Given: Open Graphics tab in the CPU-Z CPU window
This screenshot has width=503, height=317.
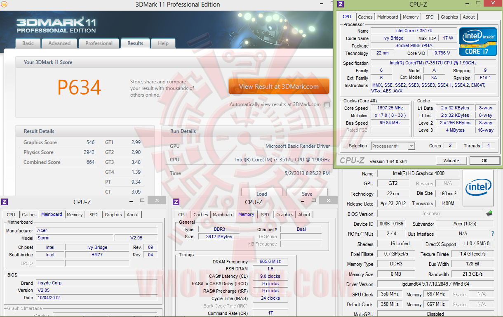Looking at the screenshot, I should 449,17.
